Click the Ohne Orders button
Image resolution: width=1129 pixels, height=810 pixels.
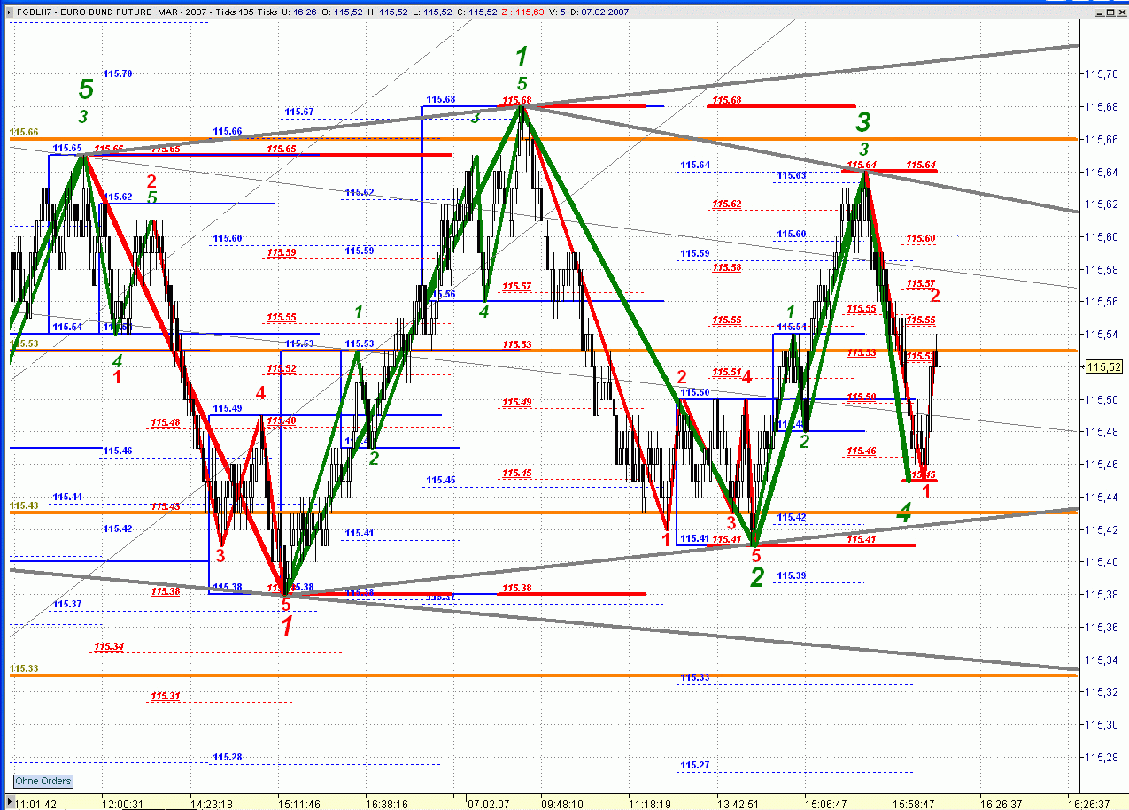[x=43, y=781]
